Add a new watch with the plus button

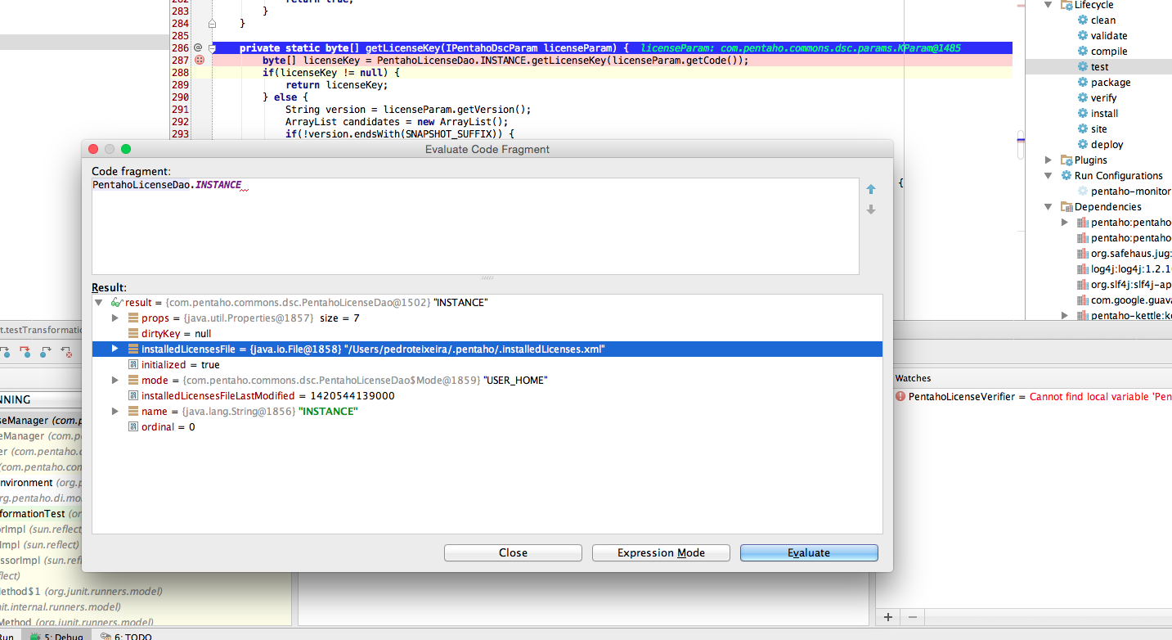tap(888, 617)
